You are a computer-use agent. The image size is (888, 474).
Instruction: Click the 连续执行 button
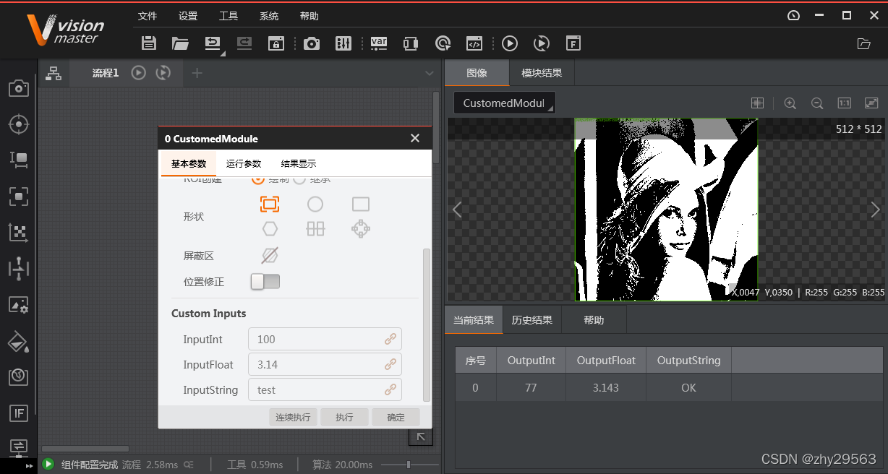(293, 417)
